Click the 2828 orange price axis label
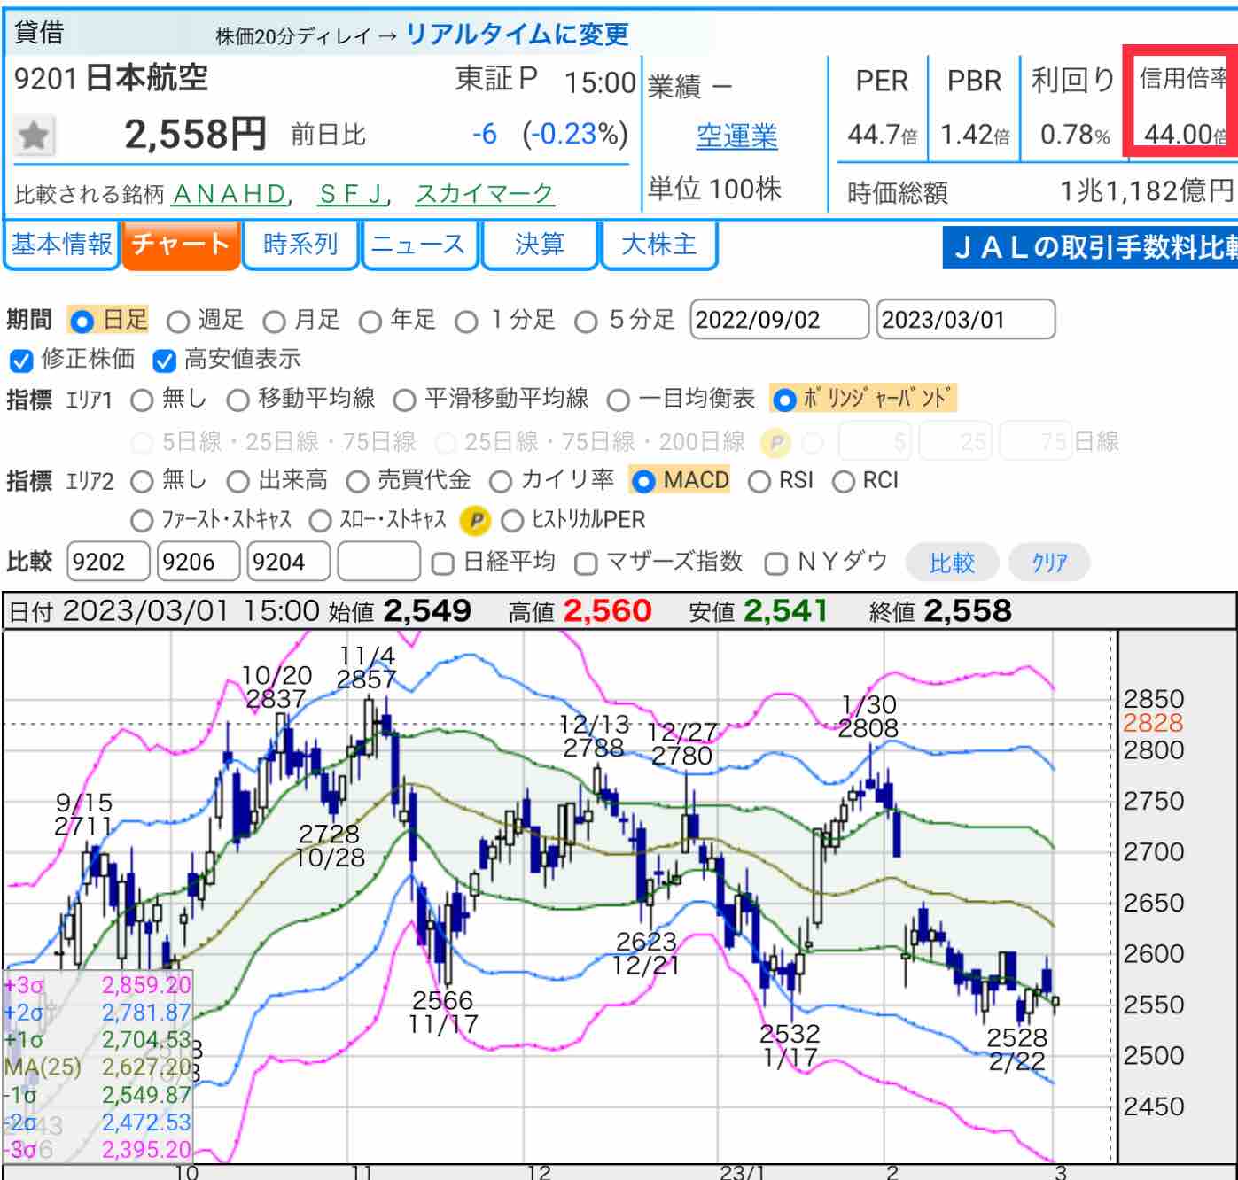Viewport: 1238px width, 1180px height. tap(1154, 723)
